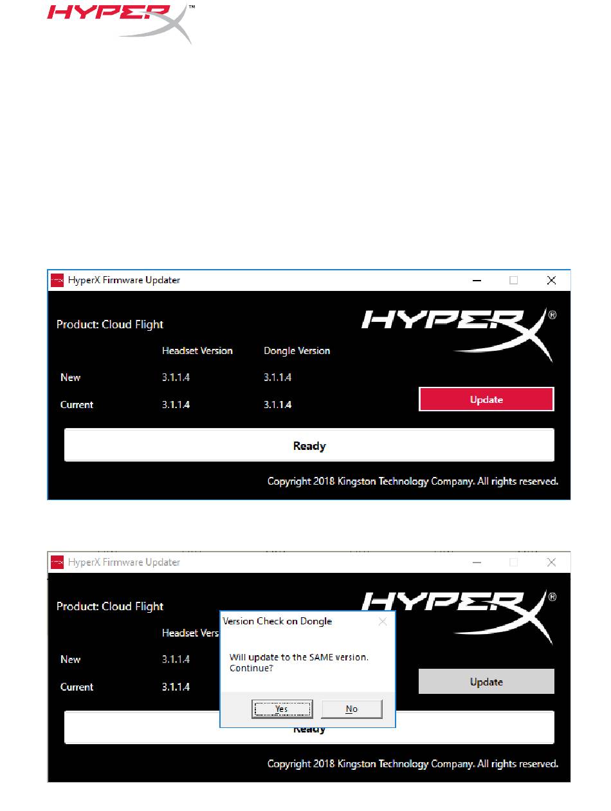The image size is (611, 811).
Task: Click the Dongle Version column header
Action: (x=296, y=351)
